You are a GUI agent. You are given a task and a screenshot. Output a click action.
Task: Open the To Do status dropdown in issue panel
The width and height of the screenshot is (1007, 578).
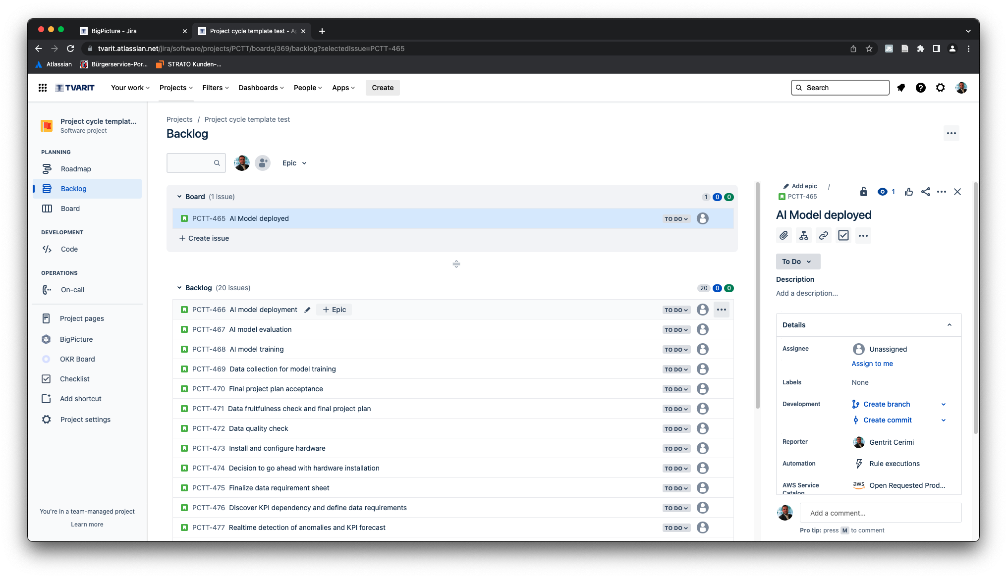tap(798, 262)
